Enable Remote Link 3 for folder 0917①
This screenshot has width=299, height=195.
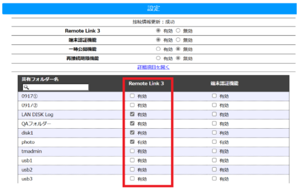pos(132,96)
